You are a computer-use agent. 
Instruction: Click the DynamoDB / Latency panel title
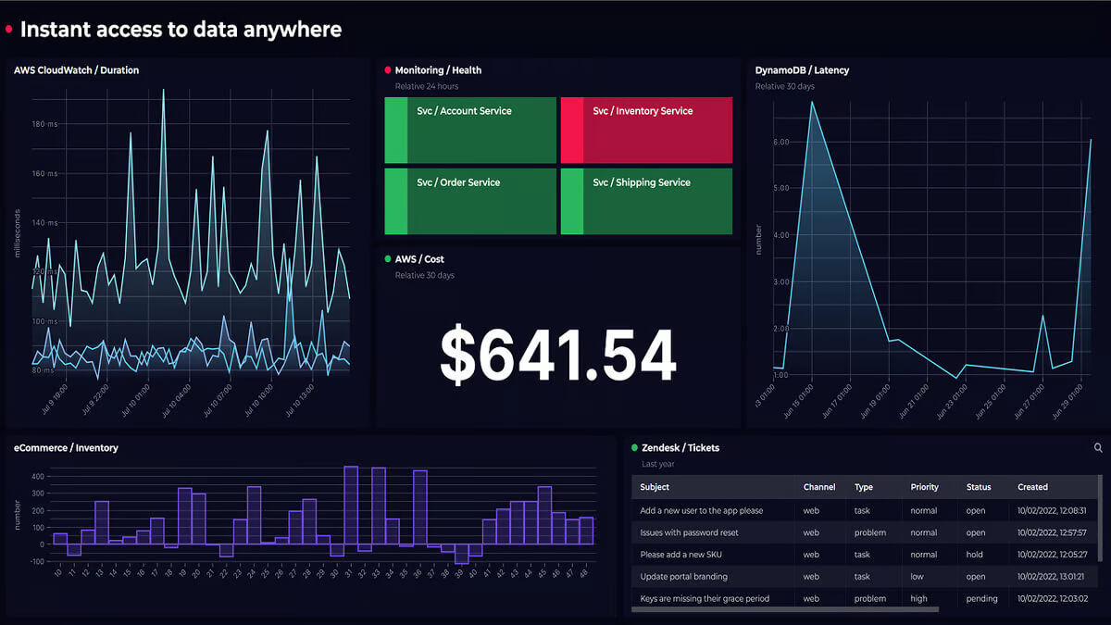tap(802, 70)
